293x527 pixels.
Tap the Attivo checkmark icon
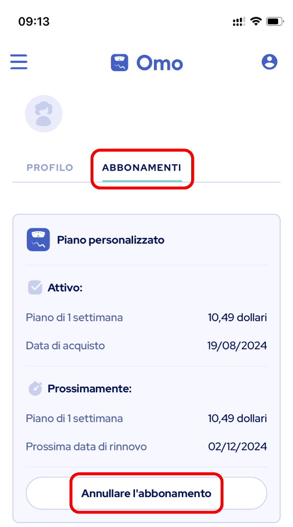[x=35, y=288]
